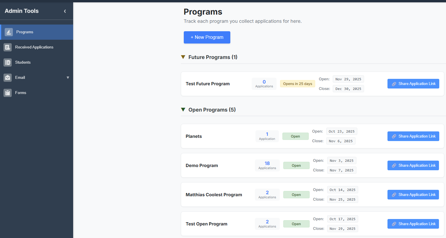
Task: Click the link icon on Planets share button
Action: (x=394, y=136)
